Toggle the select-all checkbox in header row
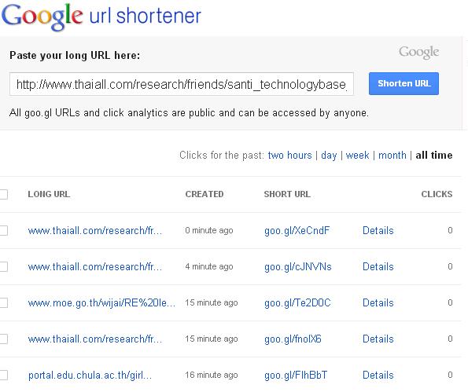The width and height of the screenshot is (468, 392). tap(3, 194)
